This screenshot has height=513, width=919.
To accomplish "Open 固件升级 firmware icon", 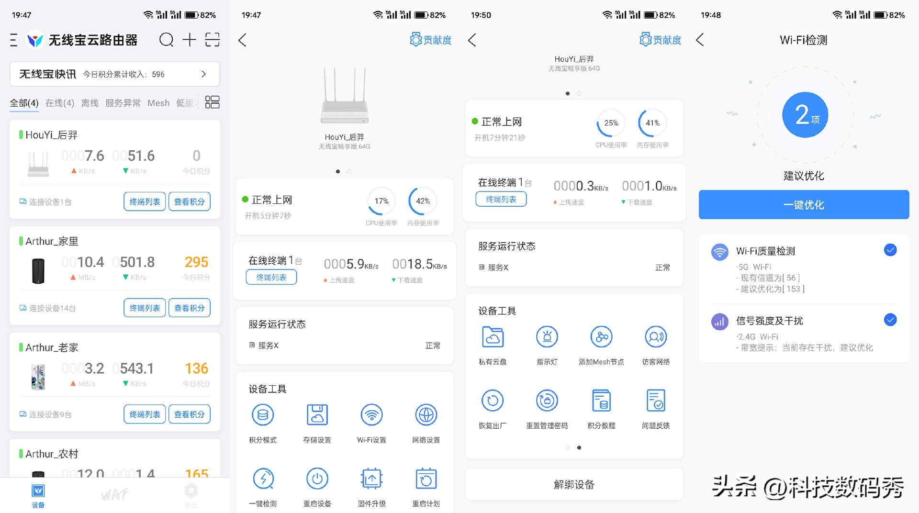I will (371, 479).
